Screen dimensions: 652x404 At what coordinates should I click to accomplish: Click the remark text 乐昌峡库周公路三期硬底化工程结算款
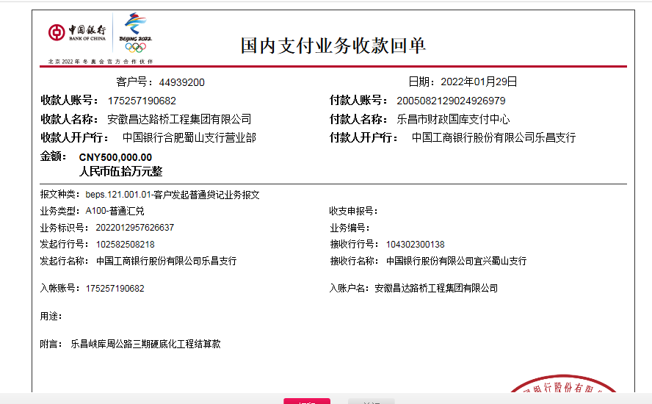[145, 343]
